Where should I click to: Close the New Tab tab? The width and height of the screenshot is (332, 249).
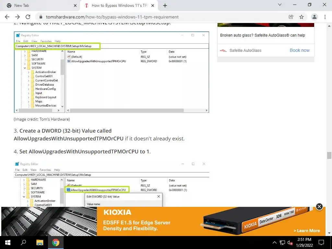click(75, 6)
